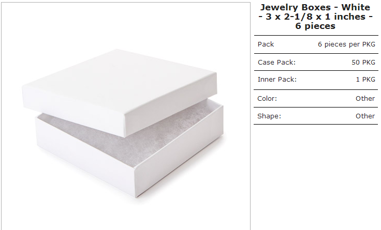Click the 1 PKG inner pack value
381x230 pixels.
pyautogui.click(x=365, y=79)
